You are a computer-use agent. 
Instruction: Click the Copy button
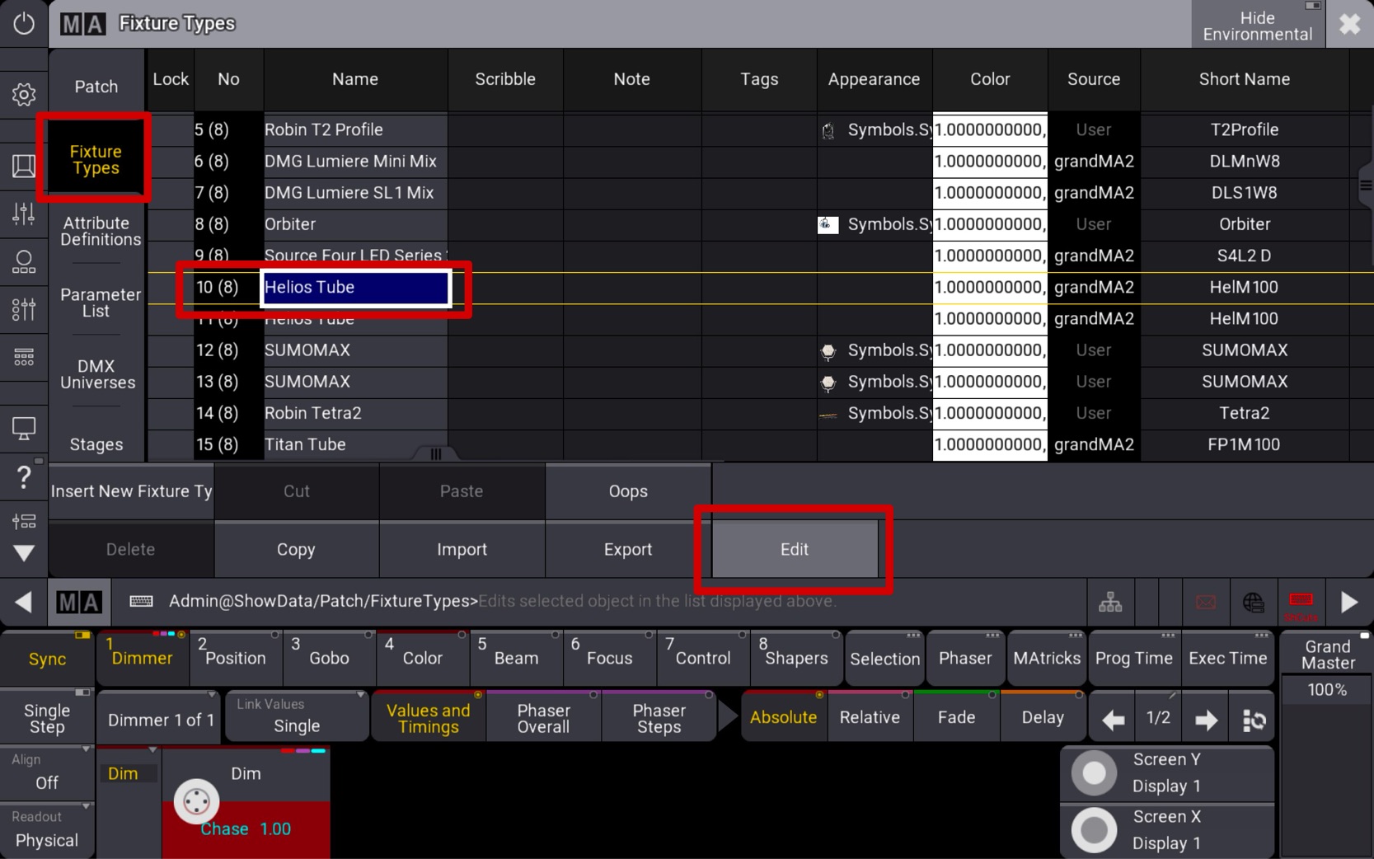pyautogui.click(x=296, y=549)
